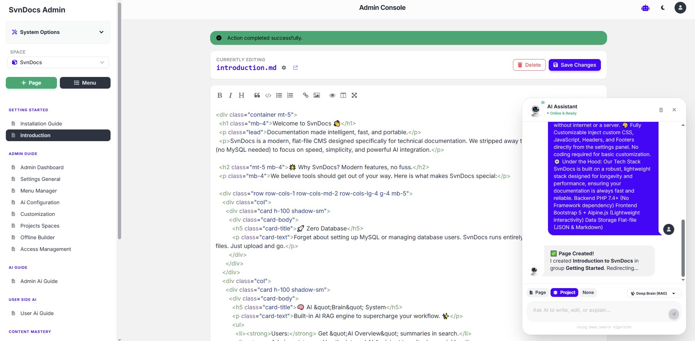
Task: Open Menu Manager page in sidebar
Action: [58, 191]
